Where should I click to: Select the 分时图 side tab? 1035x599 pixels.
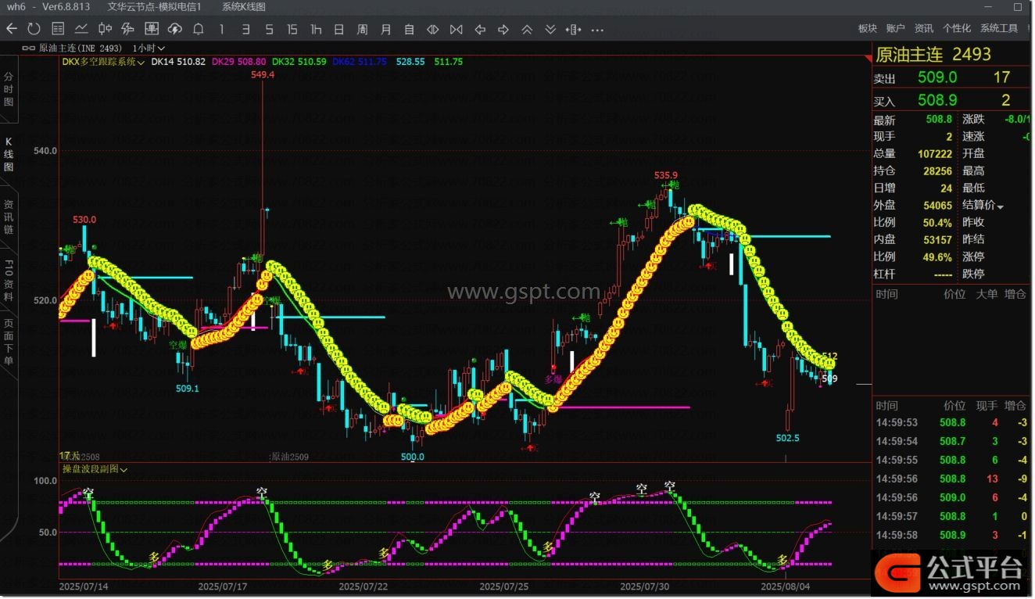pos(9,89)
